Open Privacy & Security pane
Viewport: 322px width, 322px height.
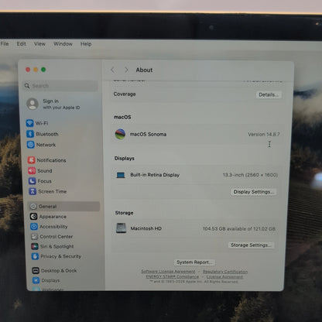tap(57, 256)
